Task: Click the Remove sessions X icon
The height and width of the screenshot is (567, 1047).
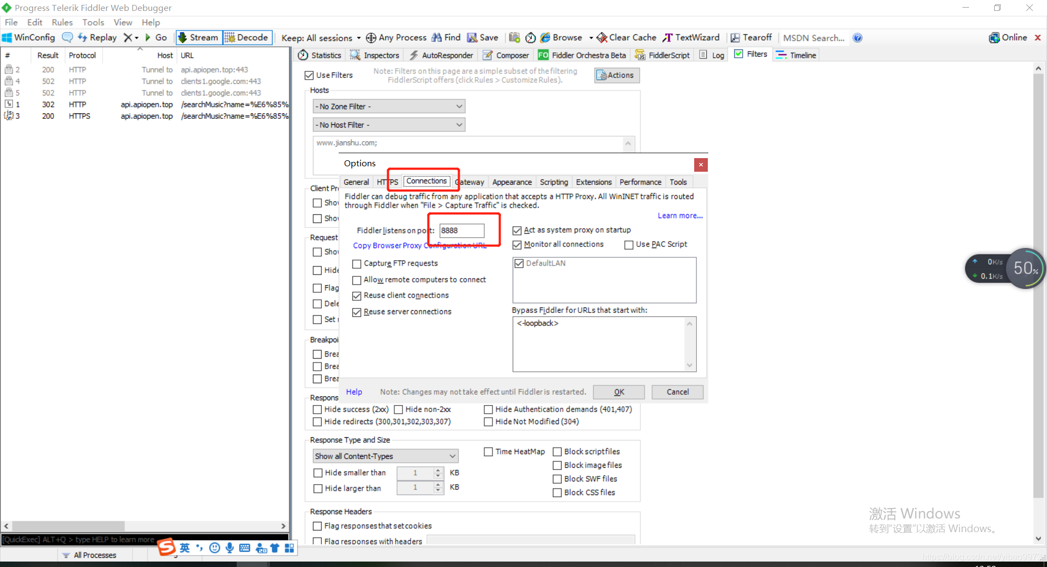Action: point(128,38)
